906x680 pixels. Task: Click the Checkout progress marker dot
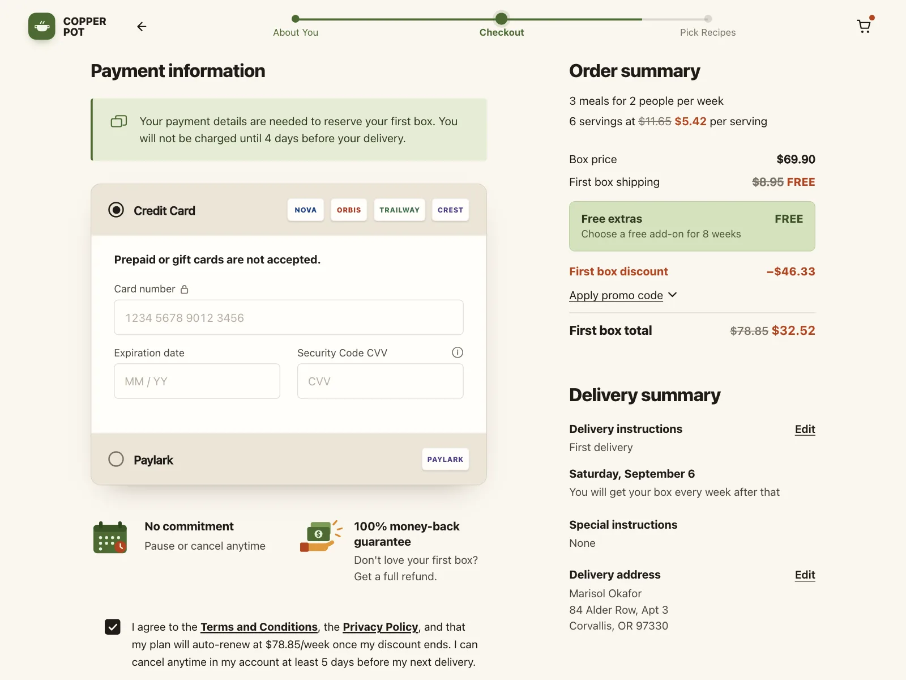pyautogui.click(x=501, y=19)
